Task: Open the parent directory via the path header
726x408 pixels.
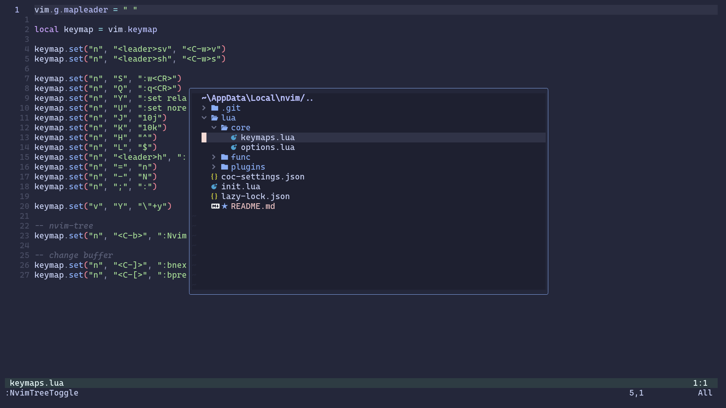Action: pyautogui.click(x=257, y=98)
